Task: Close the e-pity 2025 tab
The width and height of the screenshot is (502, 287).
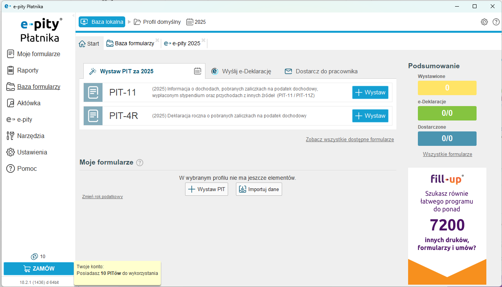Action: (203, 40)
